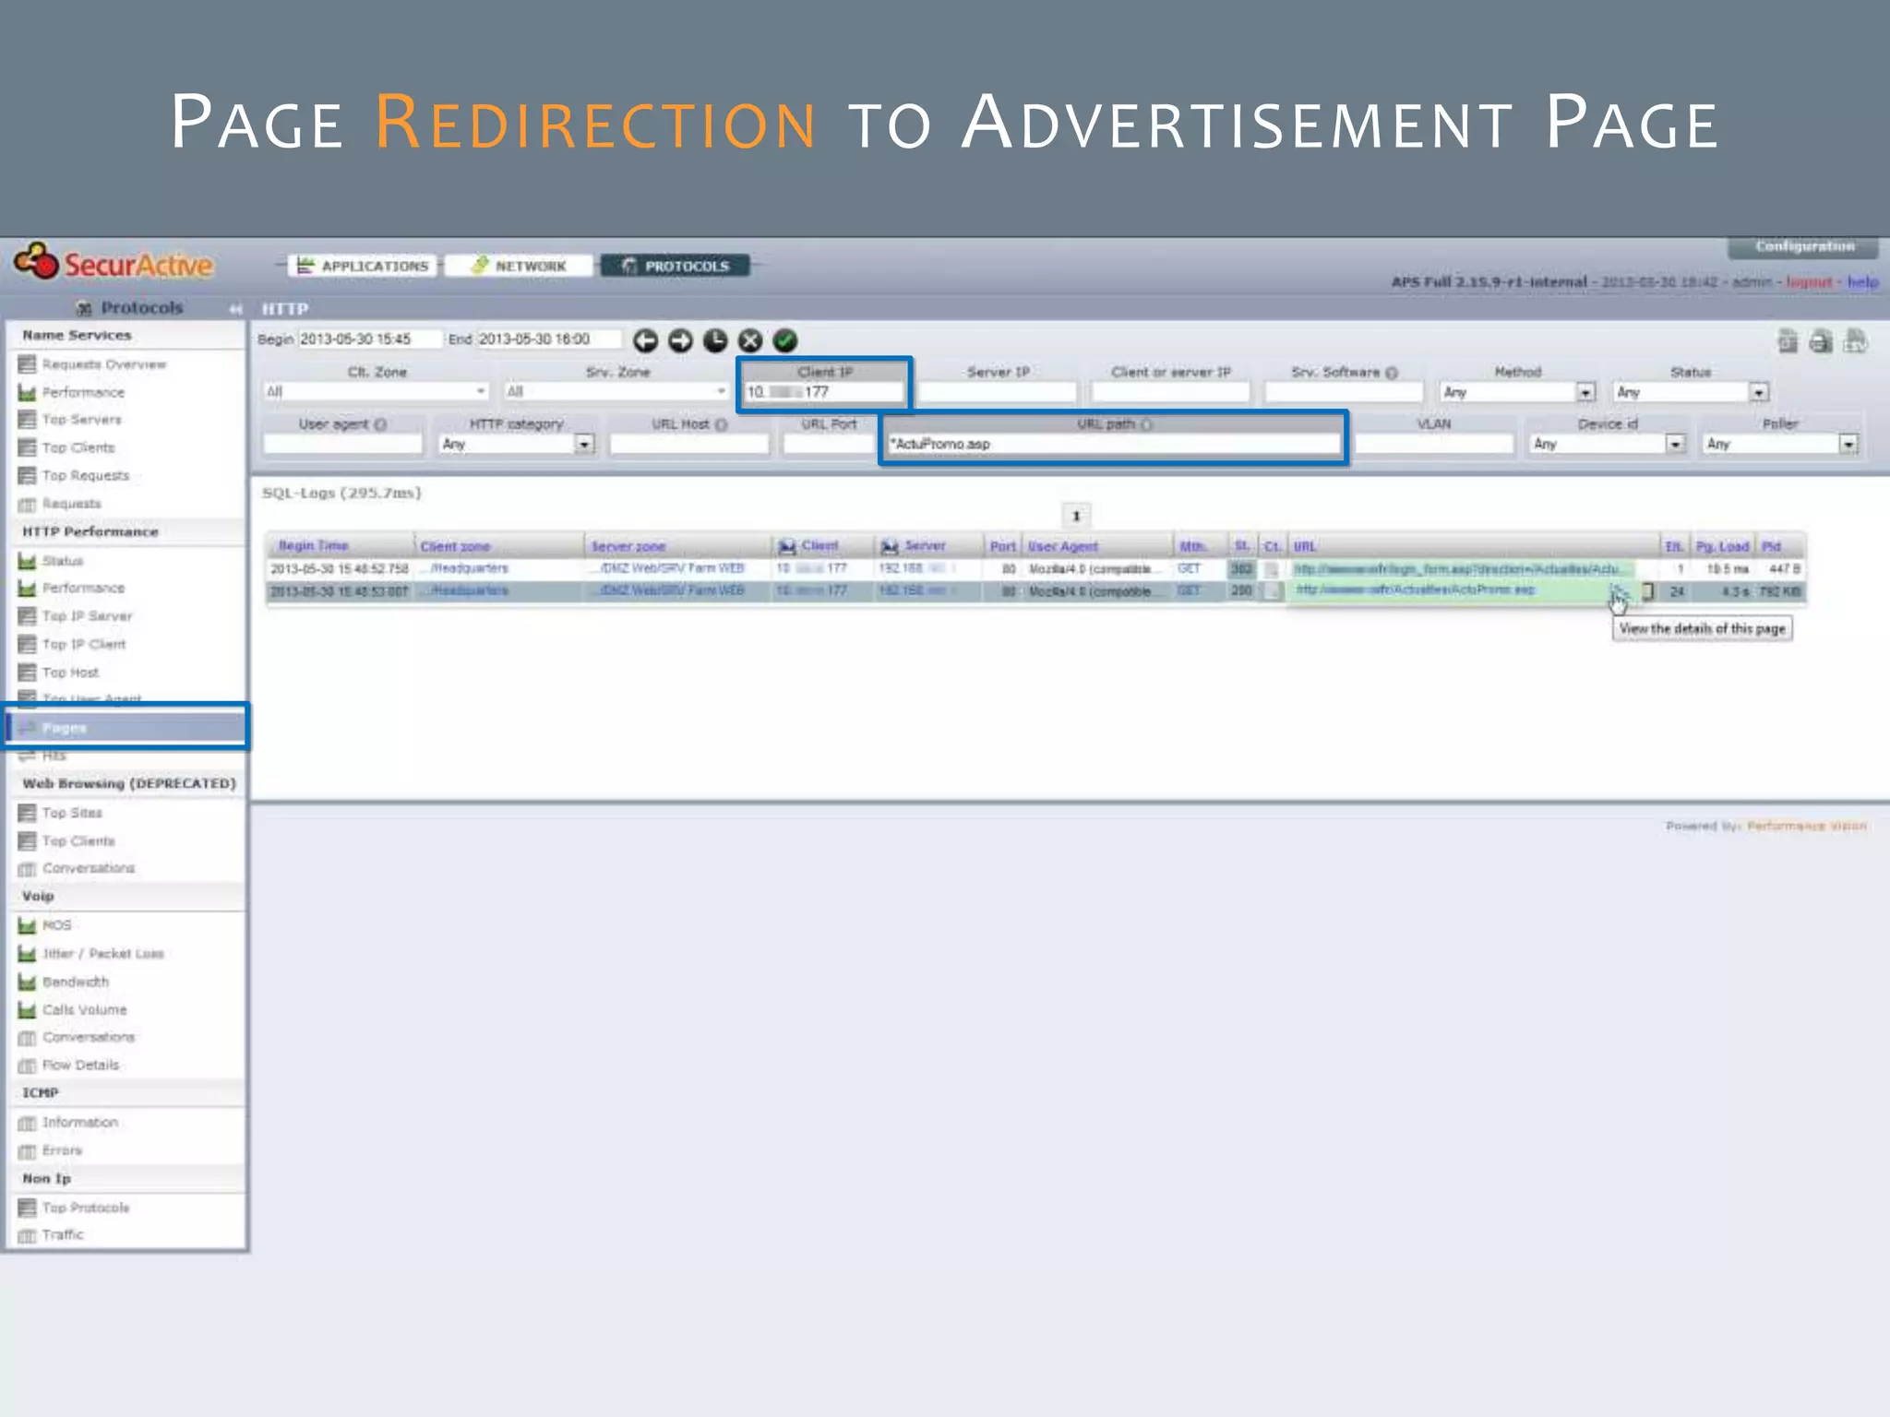Click the URL path input field
Screen dimensions: 1890x1417
click(1113, 445)
